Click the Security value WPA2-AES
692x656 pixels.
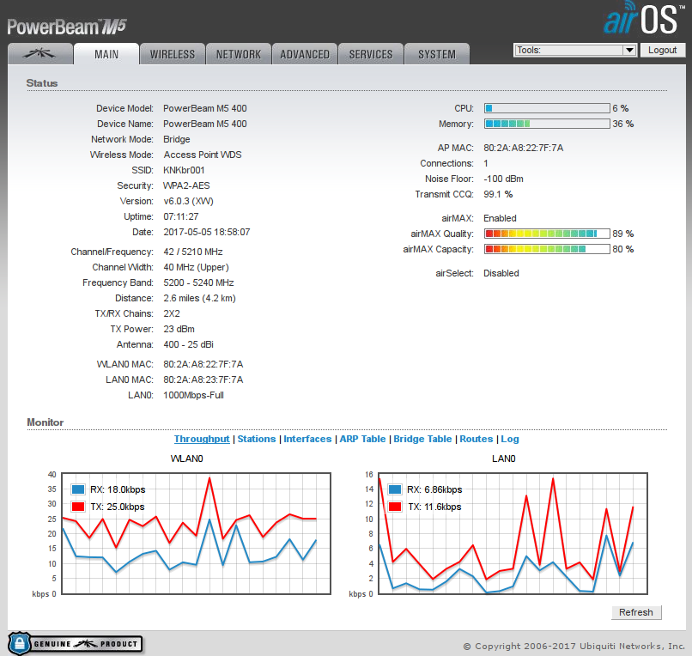186,185
